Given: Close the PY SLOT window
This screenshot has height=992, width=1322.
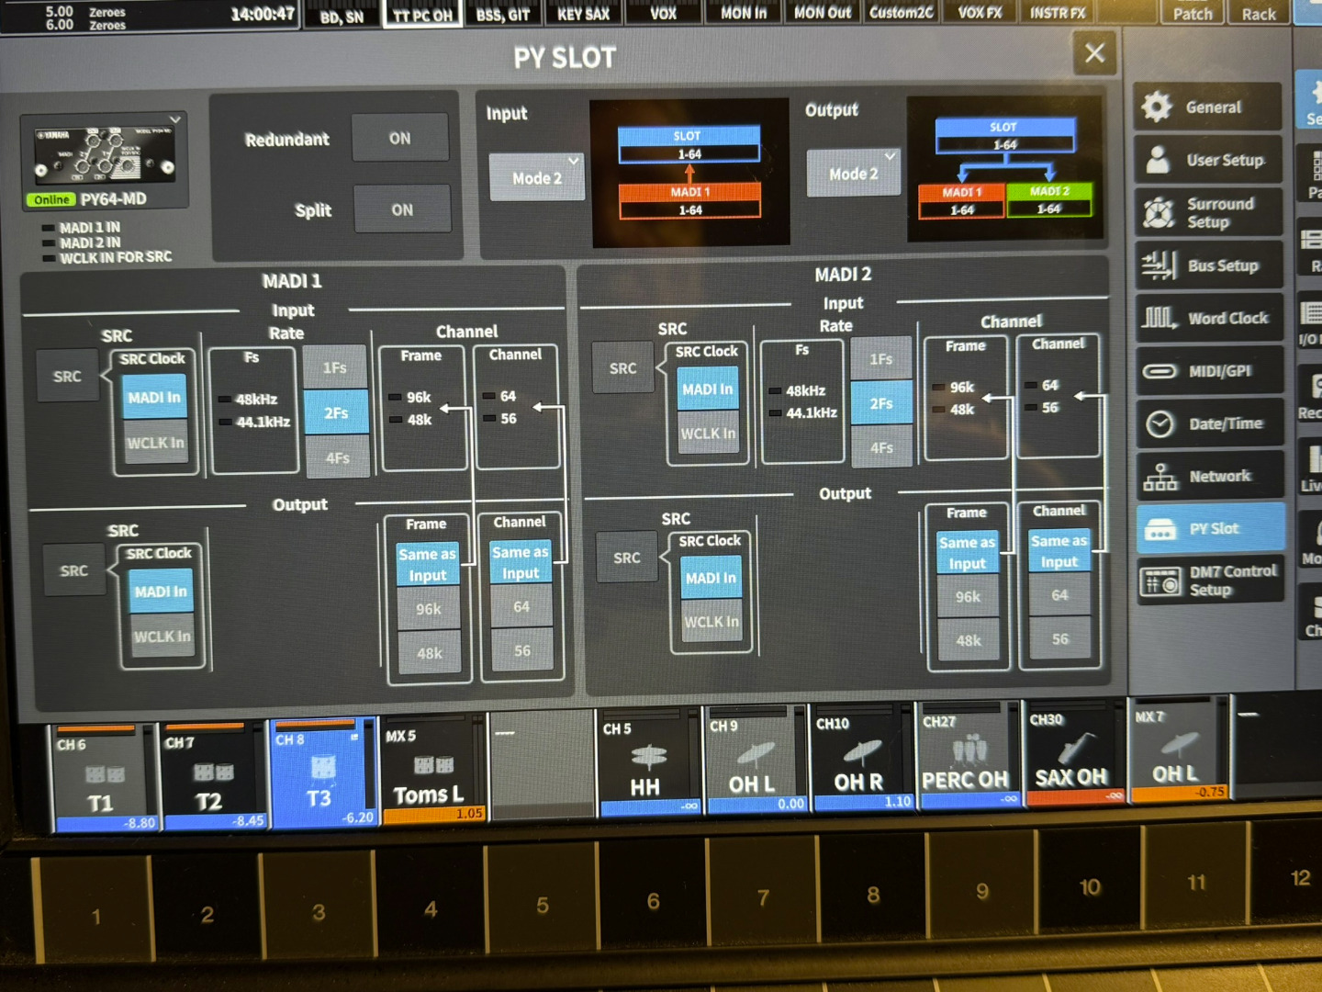Looking at the screenshot, I should pyautogui.click(x=1094, y=53).
